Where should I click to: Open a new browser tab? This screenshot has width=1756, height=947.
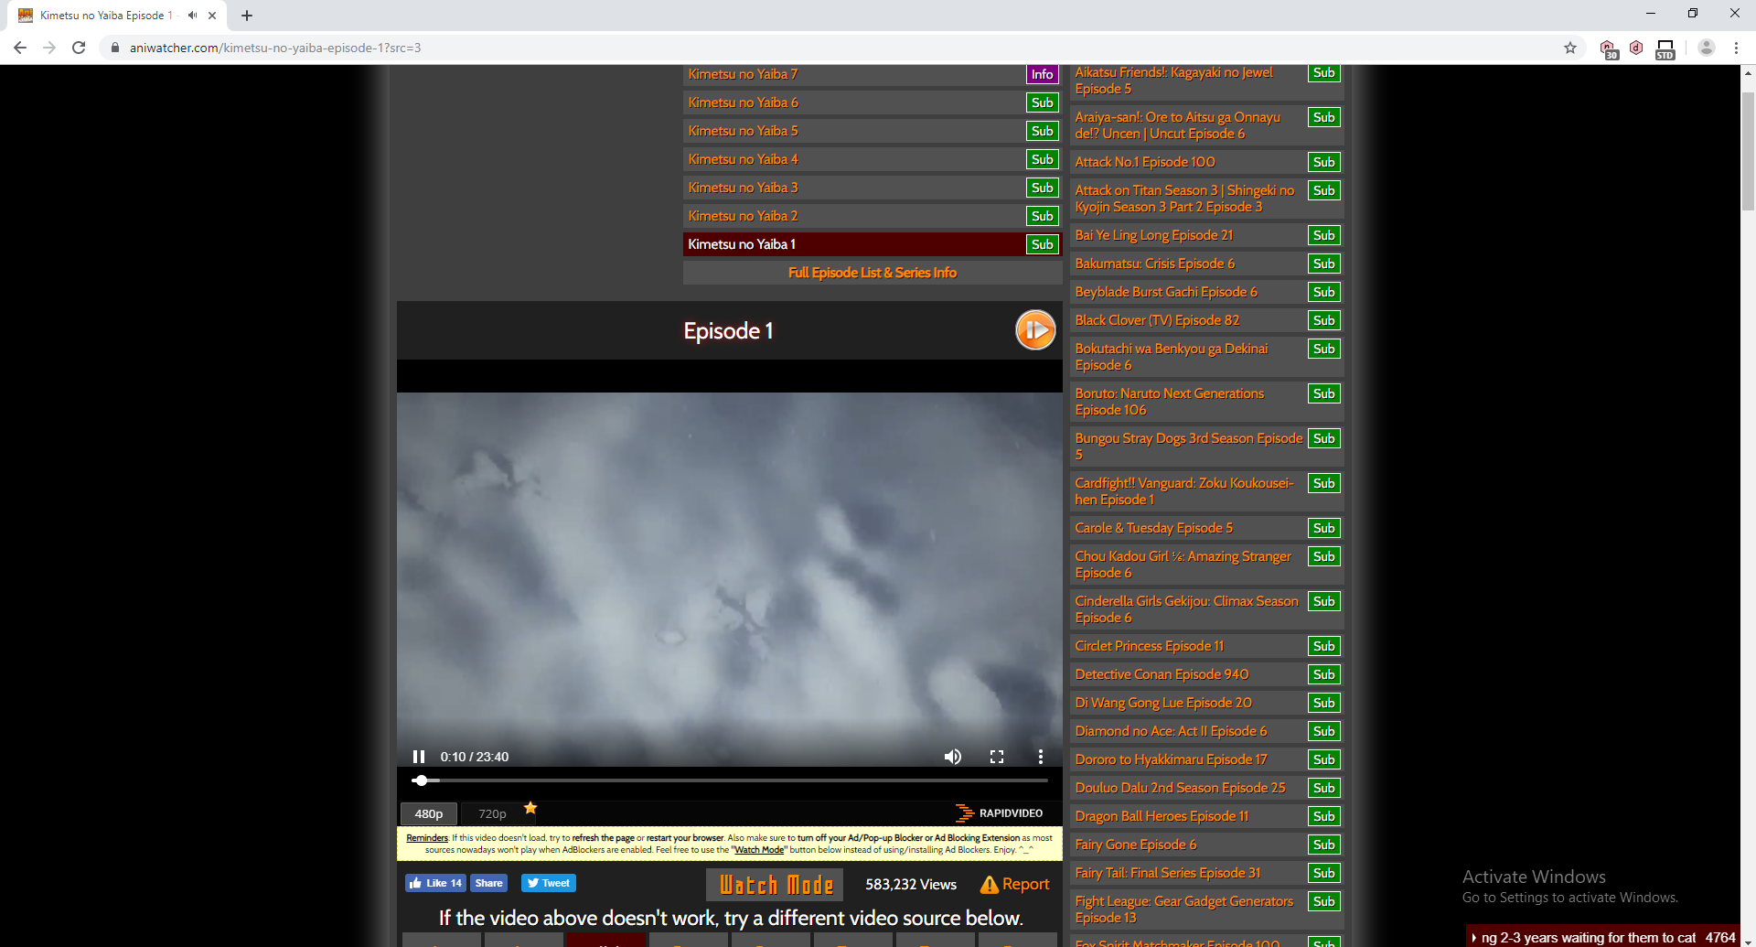pos(247,16)
